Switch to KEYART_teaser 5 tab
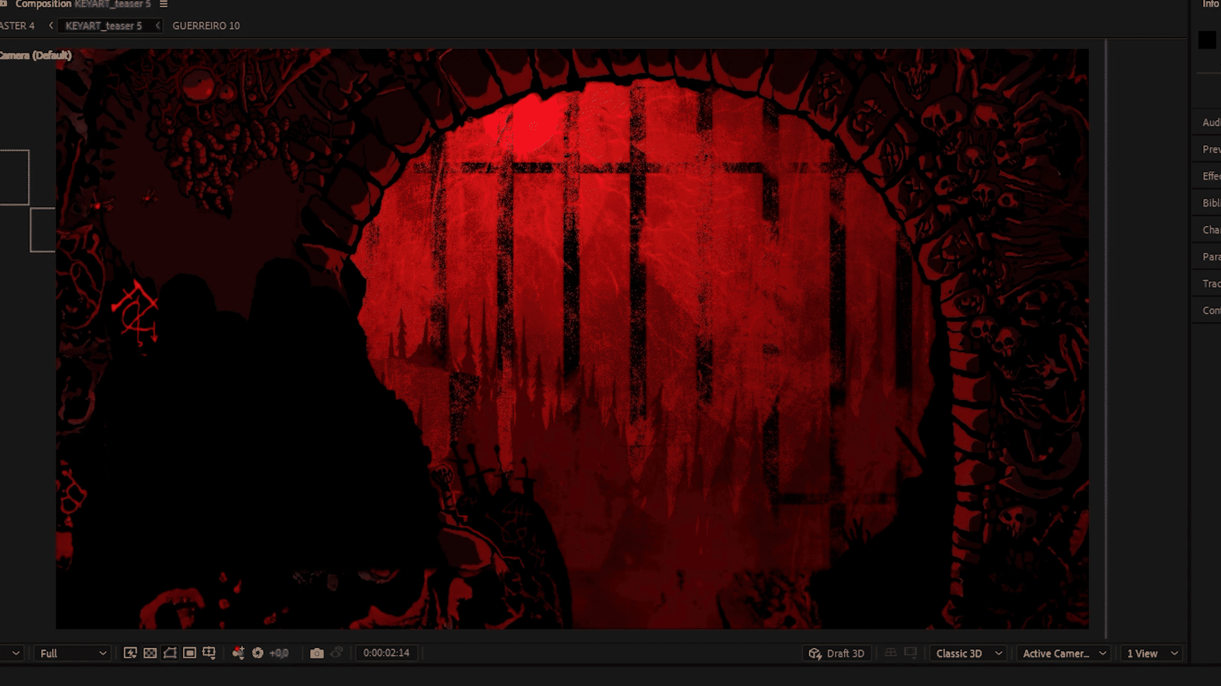 coord(104,25)
